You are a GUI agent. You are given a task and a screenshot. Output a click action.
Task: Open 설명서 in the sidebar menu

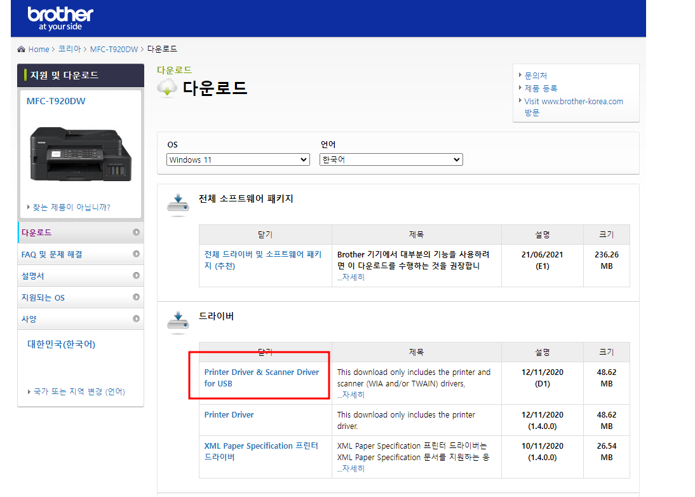pos(81,276)
